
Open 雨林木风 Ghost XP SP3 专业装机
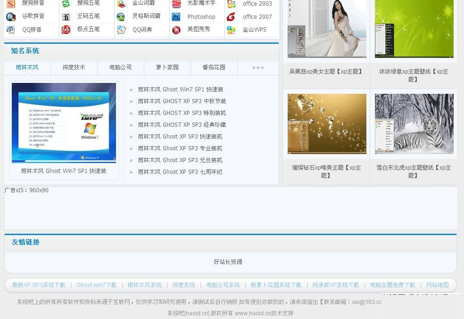(180, 148)
